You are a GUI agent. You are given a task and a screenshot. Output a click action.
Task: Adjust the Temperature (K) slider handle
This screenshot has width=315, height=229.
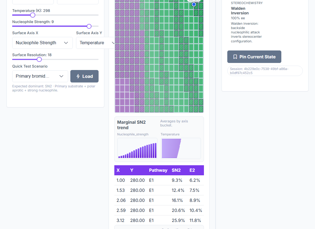pos(33,15)
